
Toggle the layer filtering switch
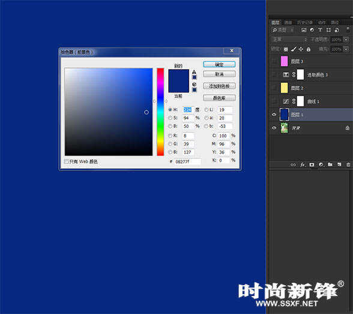[x=348, y=29]
